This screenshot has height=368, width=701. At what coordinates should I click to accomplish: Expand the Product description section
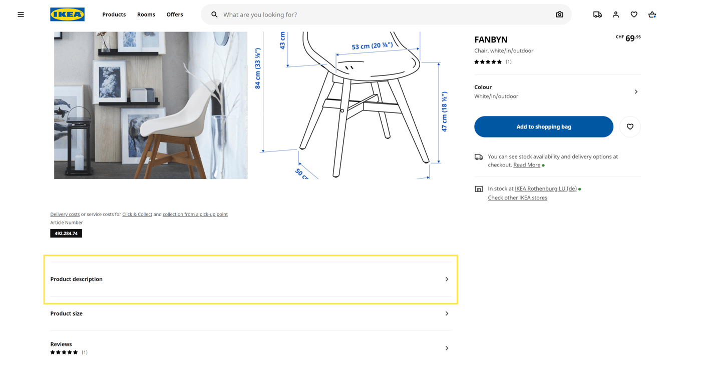click(x=250, y=279)
